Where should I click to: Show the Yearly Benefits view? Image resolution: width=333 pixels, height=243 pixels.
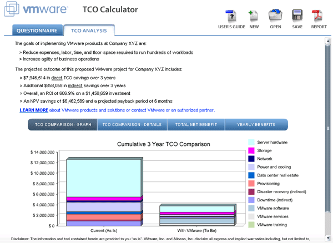coord(256,125)
